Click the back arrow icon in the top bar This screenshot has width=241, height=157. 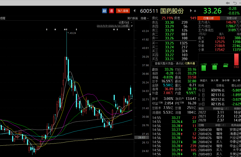[228, 3]
